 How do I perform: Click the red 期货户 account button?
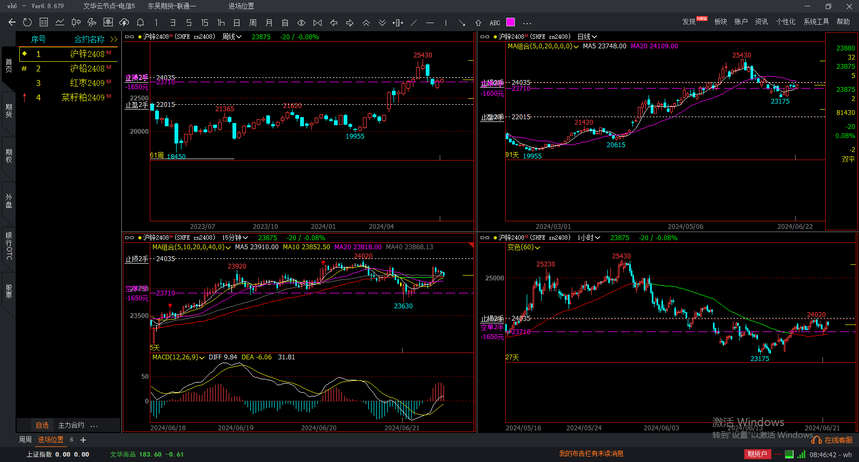758,454
